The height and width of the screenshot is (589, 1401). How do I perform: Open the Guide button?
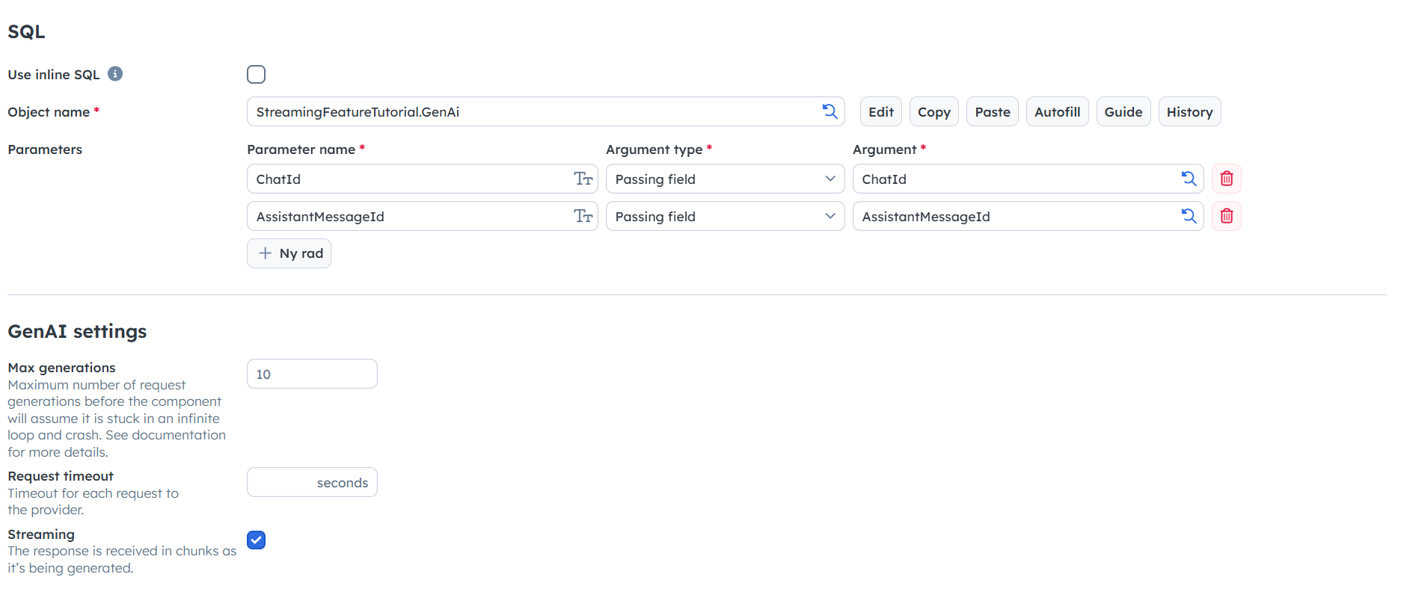click(x=1123, y=111)
